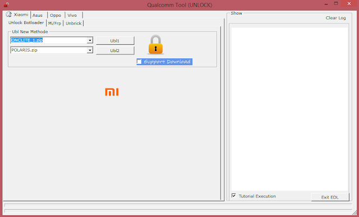Image resolution: width=359 pixels, height=217 pixels.
Task: Click the lower progress bar at bottom
Action: tap(178, 211)
